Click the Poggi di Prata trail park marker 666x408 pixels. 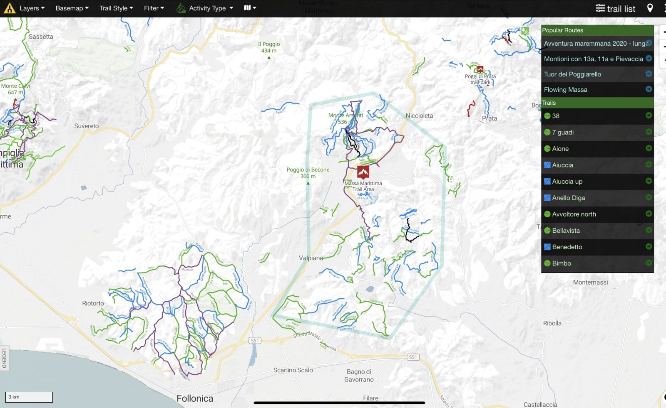480,69
